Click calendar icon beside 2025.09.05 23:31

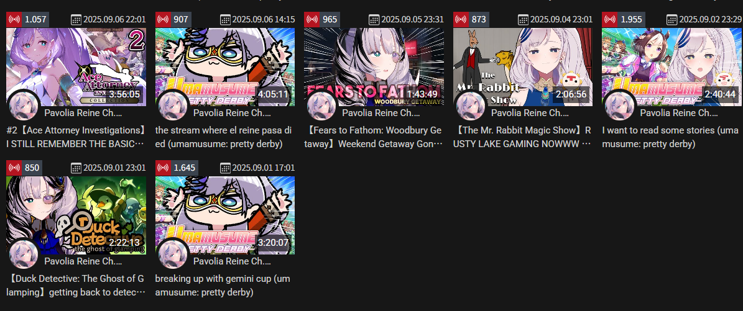click(374, 19)
